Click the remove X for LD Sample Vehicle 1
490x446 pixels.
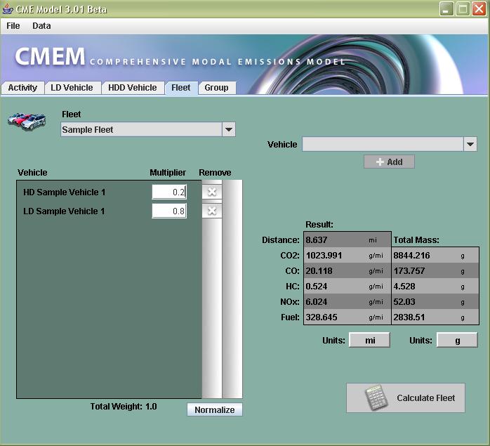coord(211,211)
